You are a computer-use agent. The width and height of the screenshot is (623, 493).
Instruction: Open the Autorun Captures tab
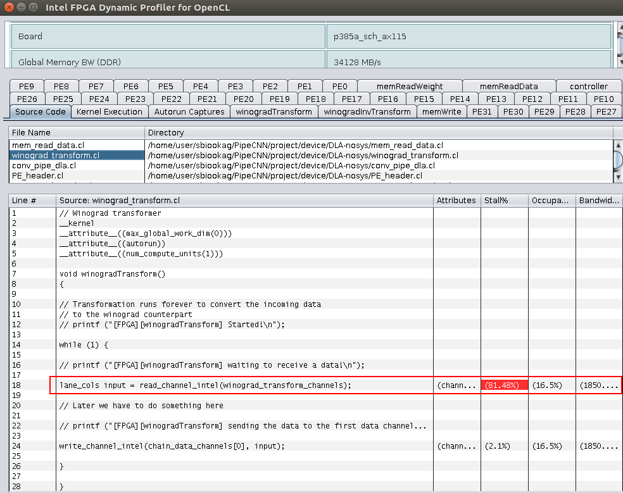[189, 112]
